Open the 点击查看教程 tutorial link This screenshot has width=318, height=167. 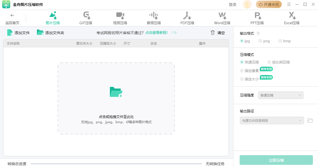(157, 33)
